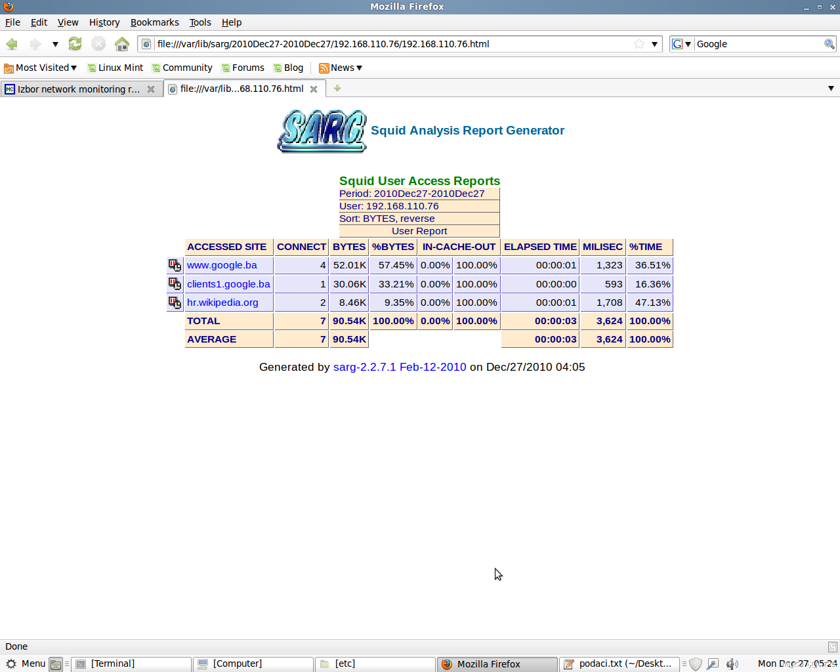Go to the Home page

pos(122,44)
